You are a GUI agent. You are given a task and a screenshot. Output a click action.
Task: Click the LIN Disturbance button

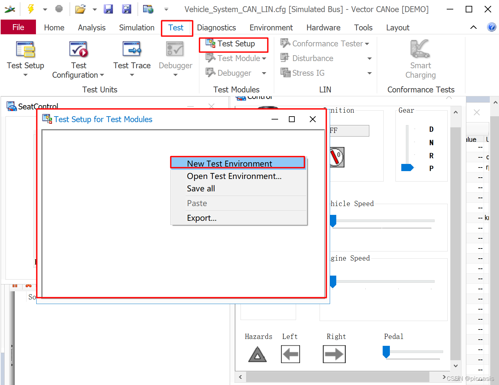click(x=307, y=58)
